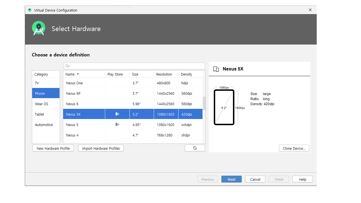Open New Hardware Profile dialog

click(x=53, y=148)
